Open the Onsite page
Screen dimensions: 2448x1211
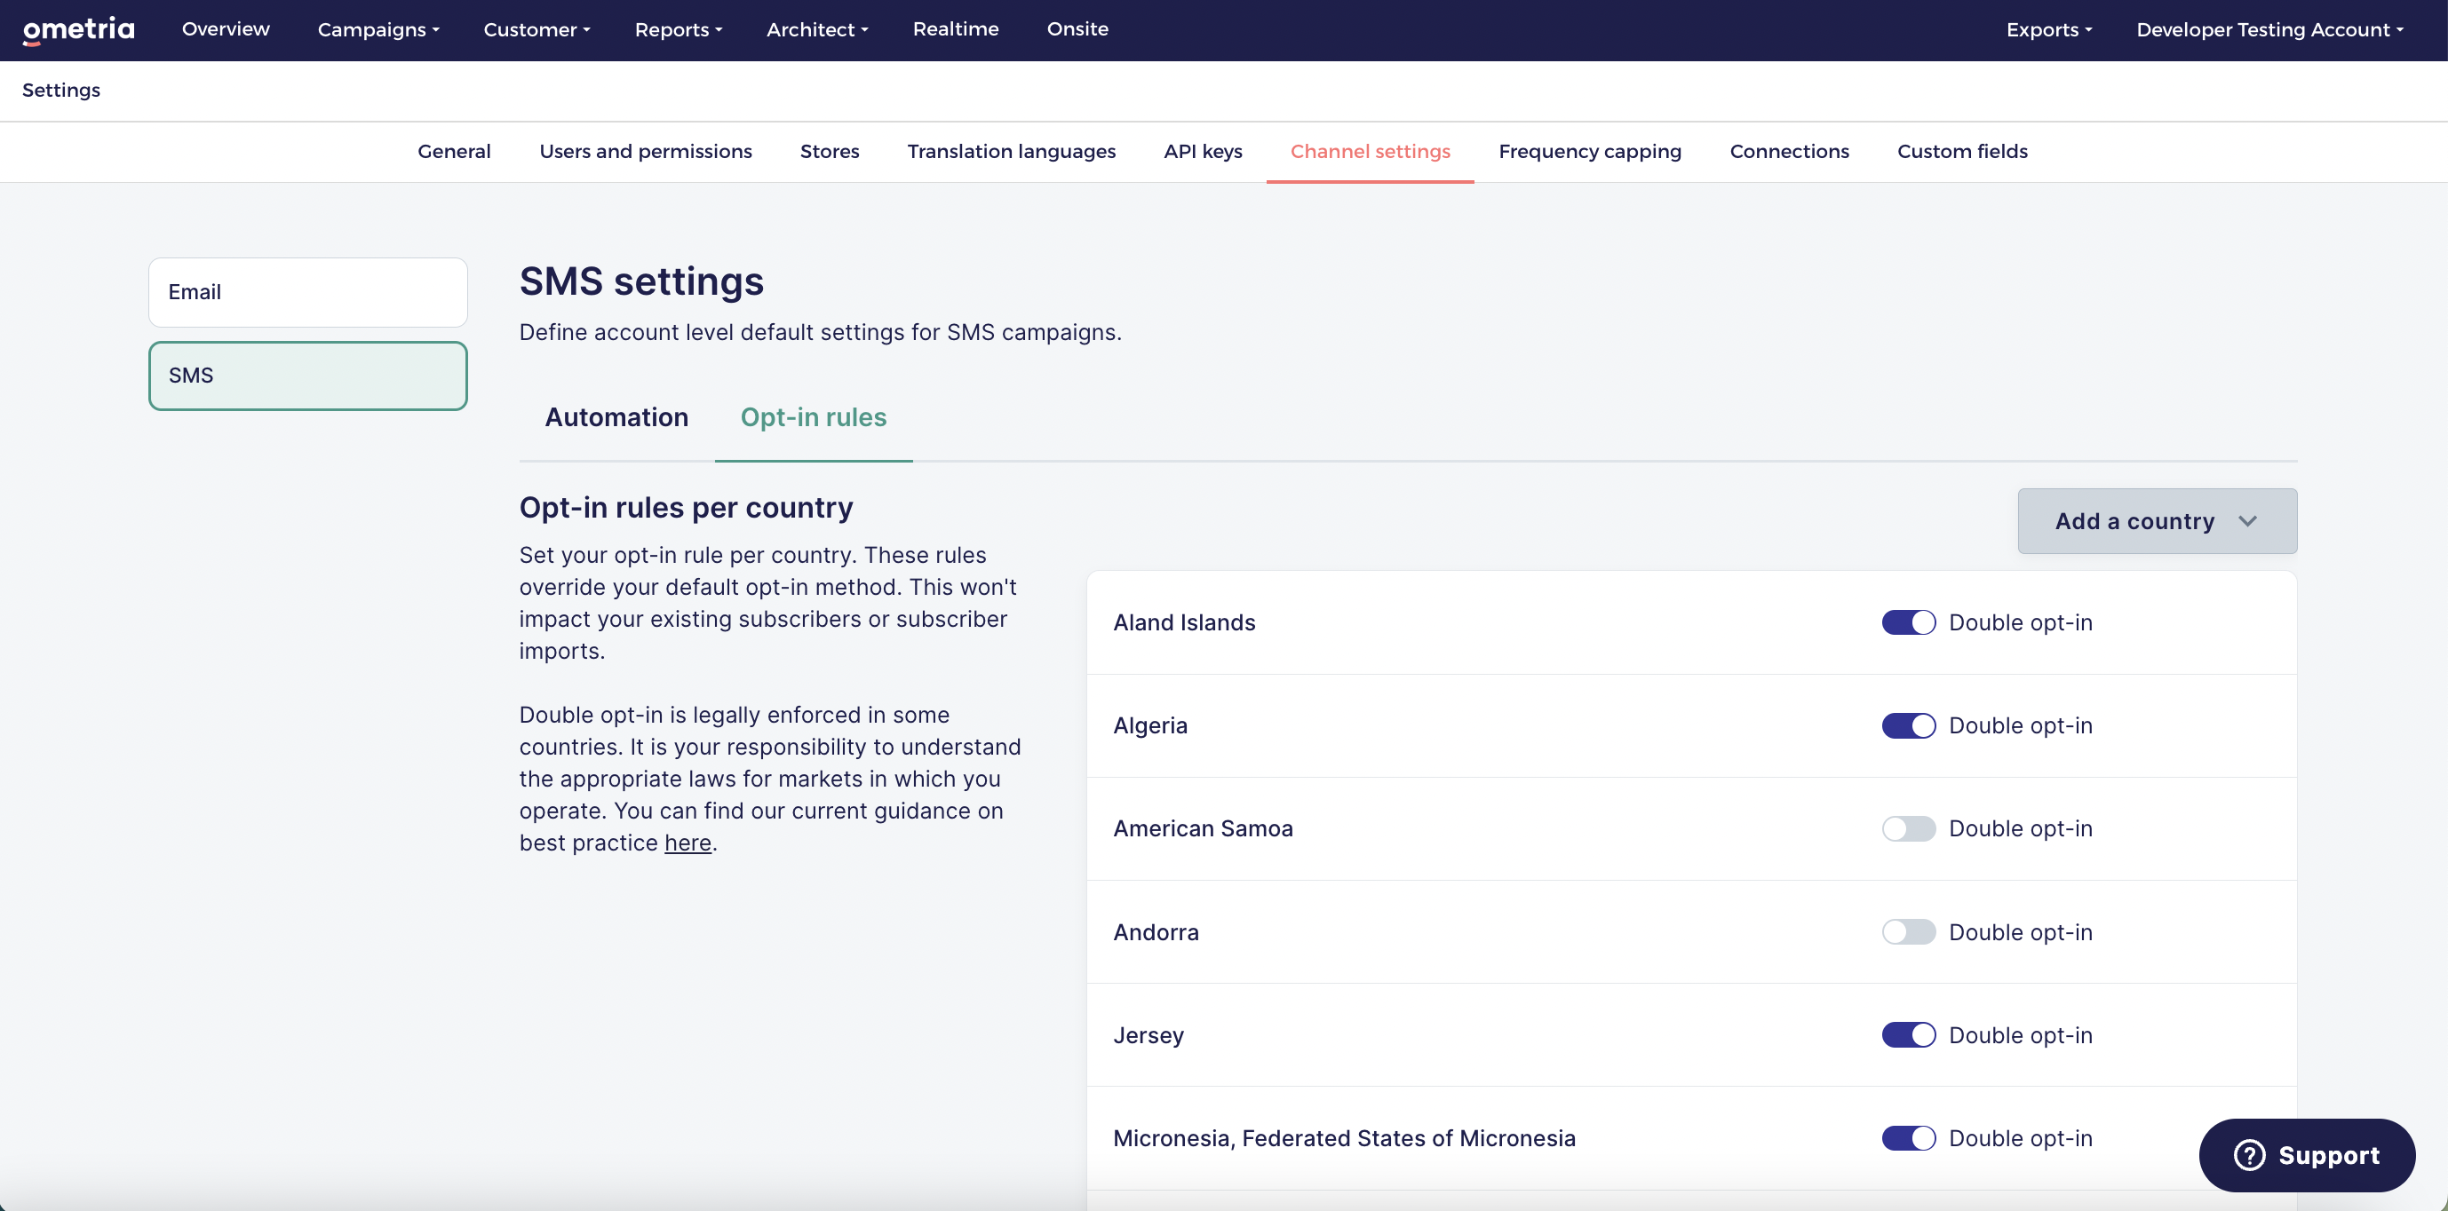point(1077,29)
